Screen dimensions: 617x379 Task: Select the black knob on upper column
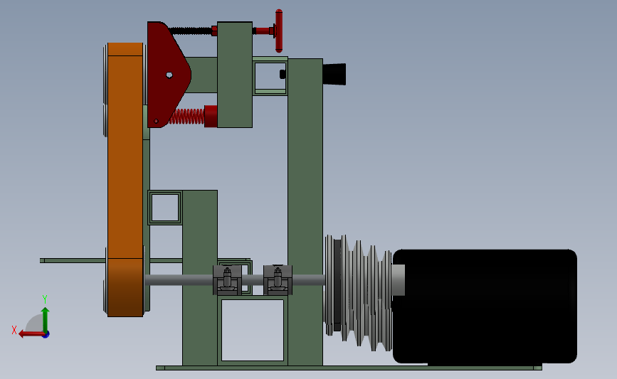[334, 74]
